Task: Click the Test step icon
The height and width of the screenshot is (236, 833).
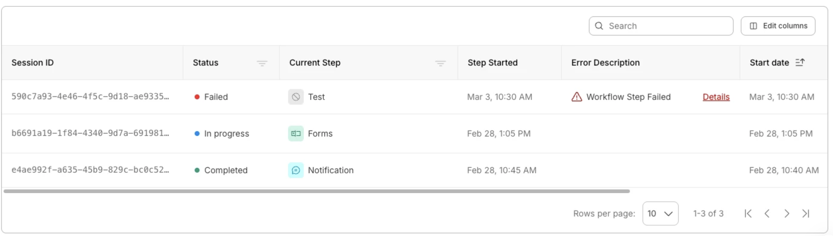Action: 295,97
